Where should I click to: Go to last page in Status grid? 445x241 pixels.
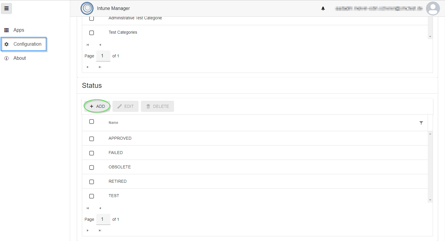coord(100,230)
